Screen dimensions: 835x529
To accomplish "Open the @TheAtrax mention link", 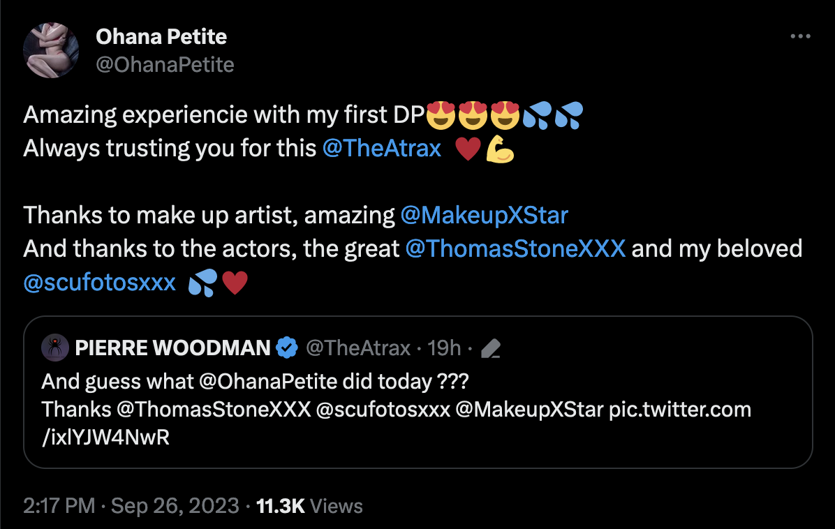I will pos(382,149).
